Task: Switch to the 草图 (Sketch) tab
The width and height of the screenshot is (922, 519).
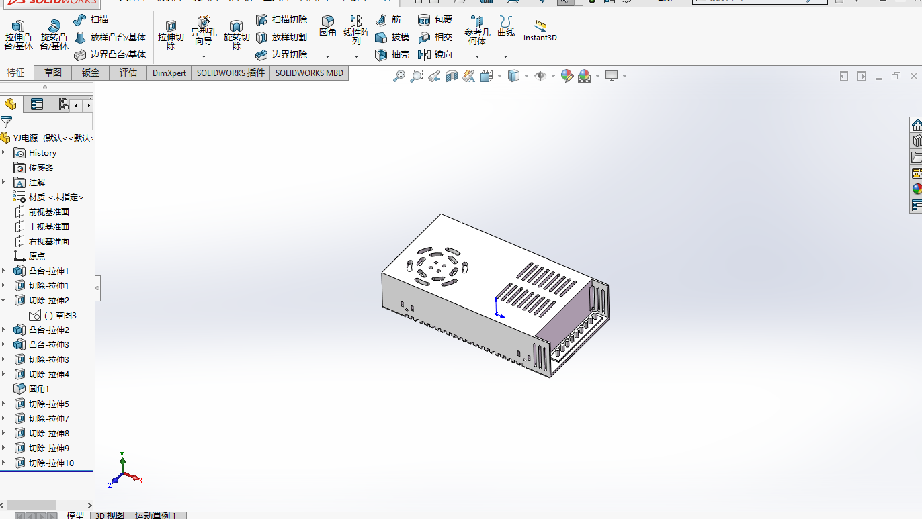Action: 52,72
